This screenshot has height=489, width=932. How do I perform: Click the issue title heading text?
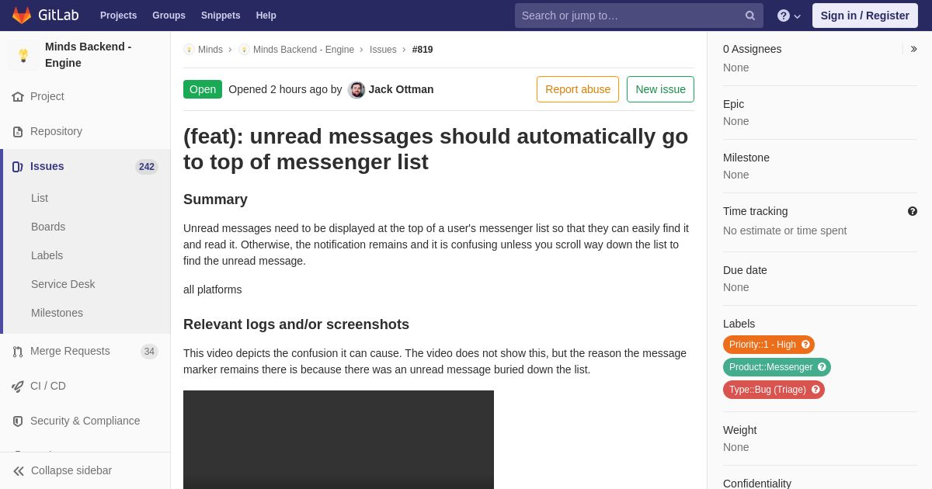tap(436, 149)
